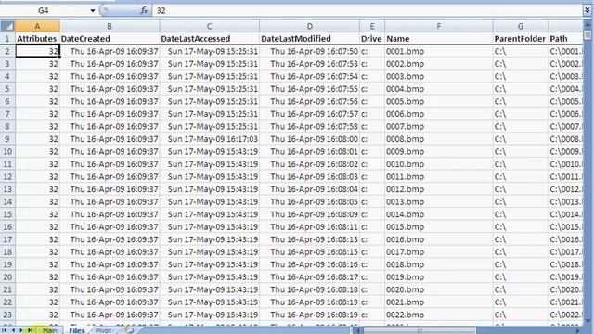This screenshot has height=334, width=594.
Task: Click the Drive header cell
Action: point(372,39)
